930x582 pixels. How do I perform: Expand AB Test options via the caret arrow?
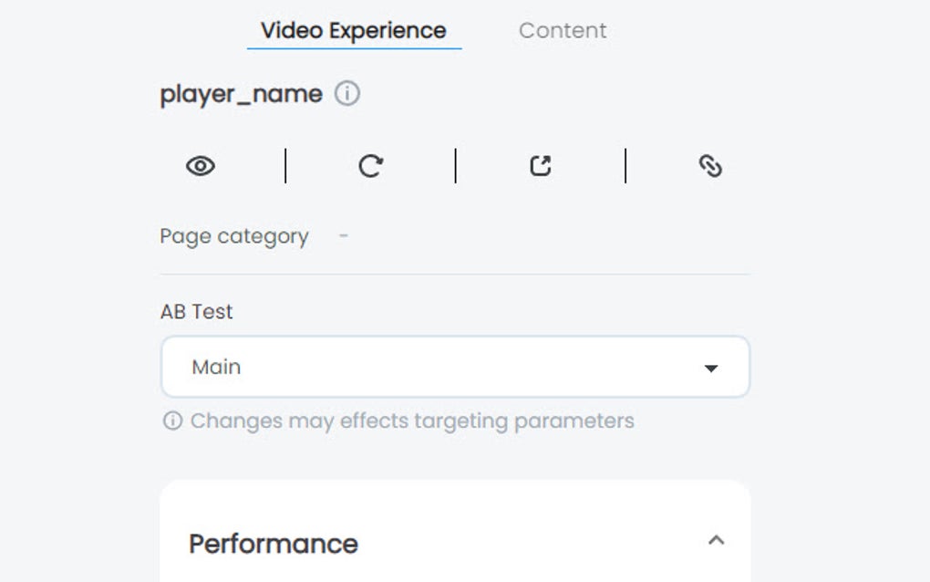[x=713, y=367]
